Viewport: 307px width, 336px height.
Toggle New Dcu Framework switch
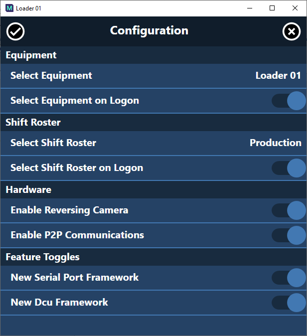(x=289, y=303)
